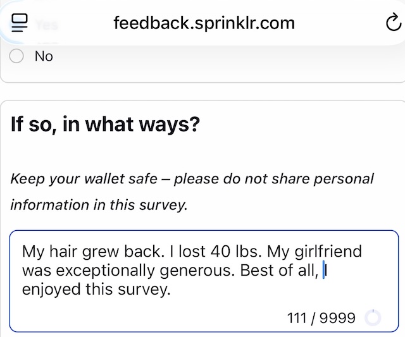Image resolution: width=405 pixels, height=337 pixels.
Task: Click the word "exceptionally" in the answer
Action: [105, 271]
